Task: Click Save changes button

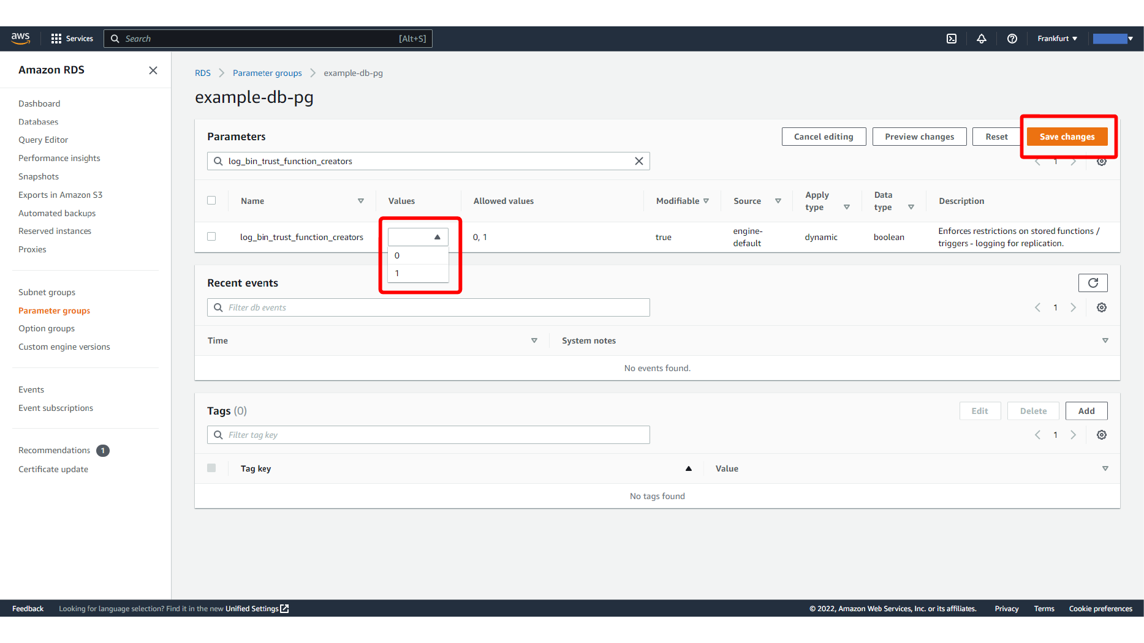Action: coord(1067,137)
